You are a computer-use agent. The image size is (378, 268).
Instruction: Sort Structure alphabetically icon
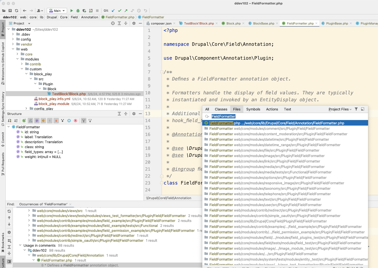click(16, 121)
